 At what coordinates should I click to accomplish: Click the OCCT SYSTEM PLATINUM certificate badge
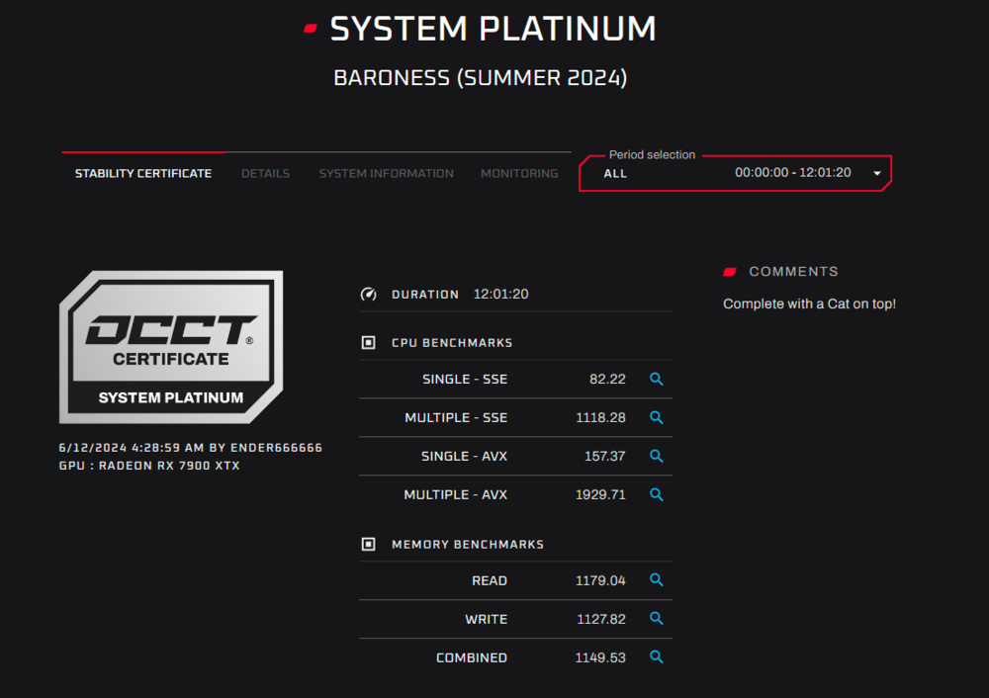pyautogui.click(x=170, y=347)
